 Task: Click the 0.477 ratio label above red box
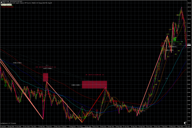point(48,69)
